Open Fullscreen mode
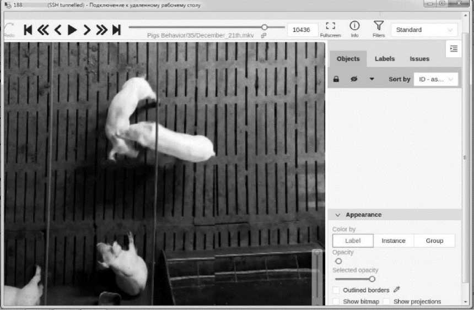The width and height of the screenshot is (474, 310). point(330,29)
